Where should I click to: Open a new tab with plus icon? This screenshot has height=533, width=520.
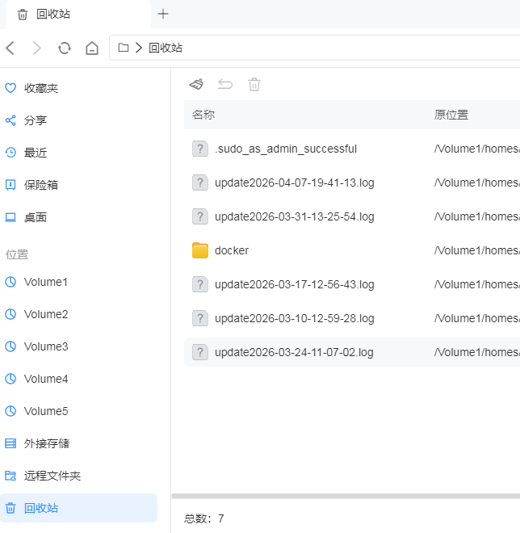pyautogui.click(x=163, y=14)
